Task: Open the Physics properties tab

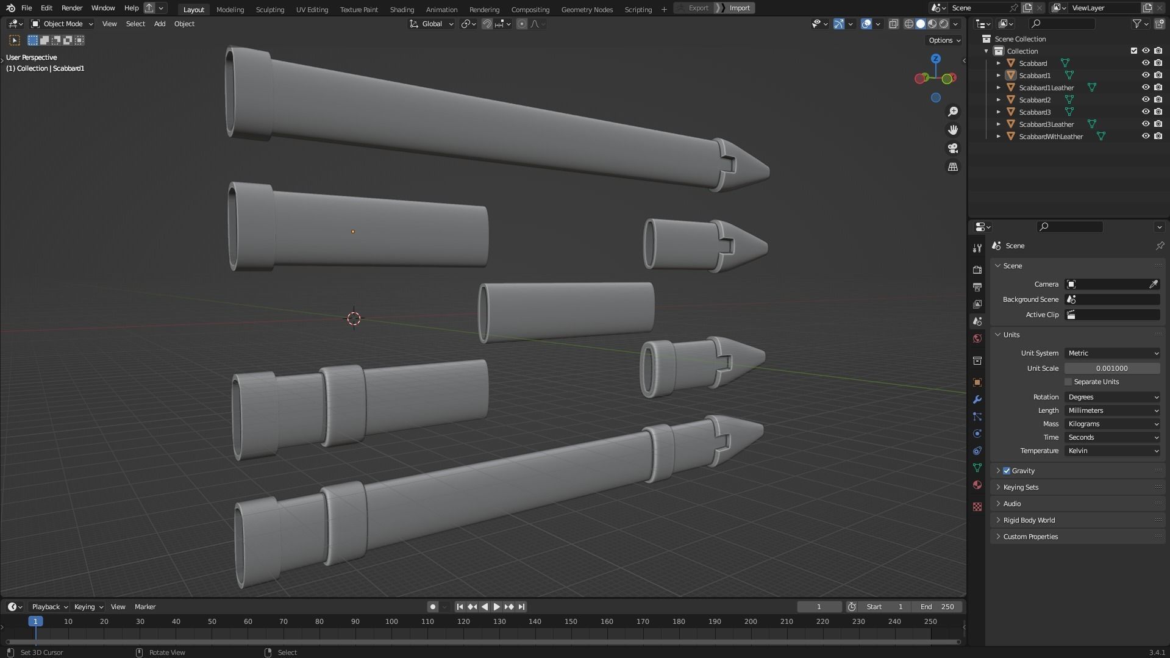Action: pyautogui.click(x=977, y=434)
